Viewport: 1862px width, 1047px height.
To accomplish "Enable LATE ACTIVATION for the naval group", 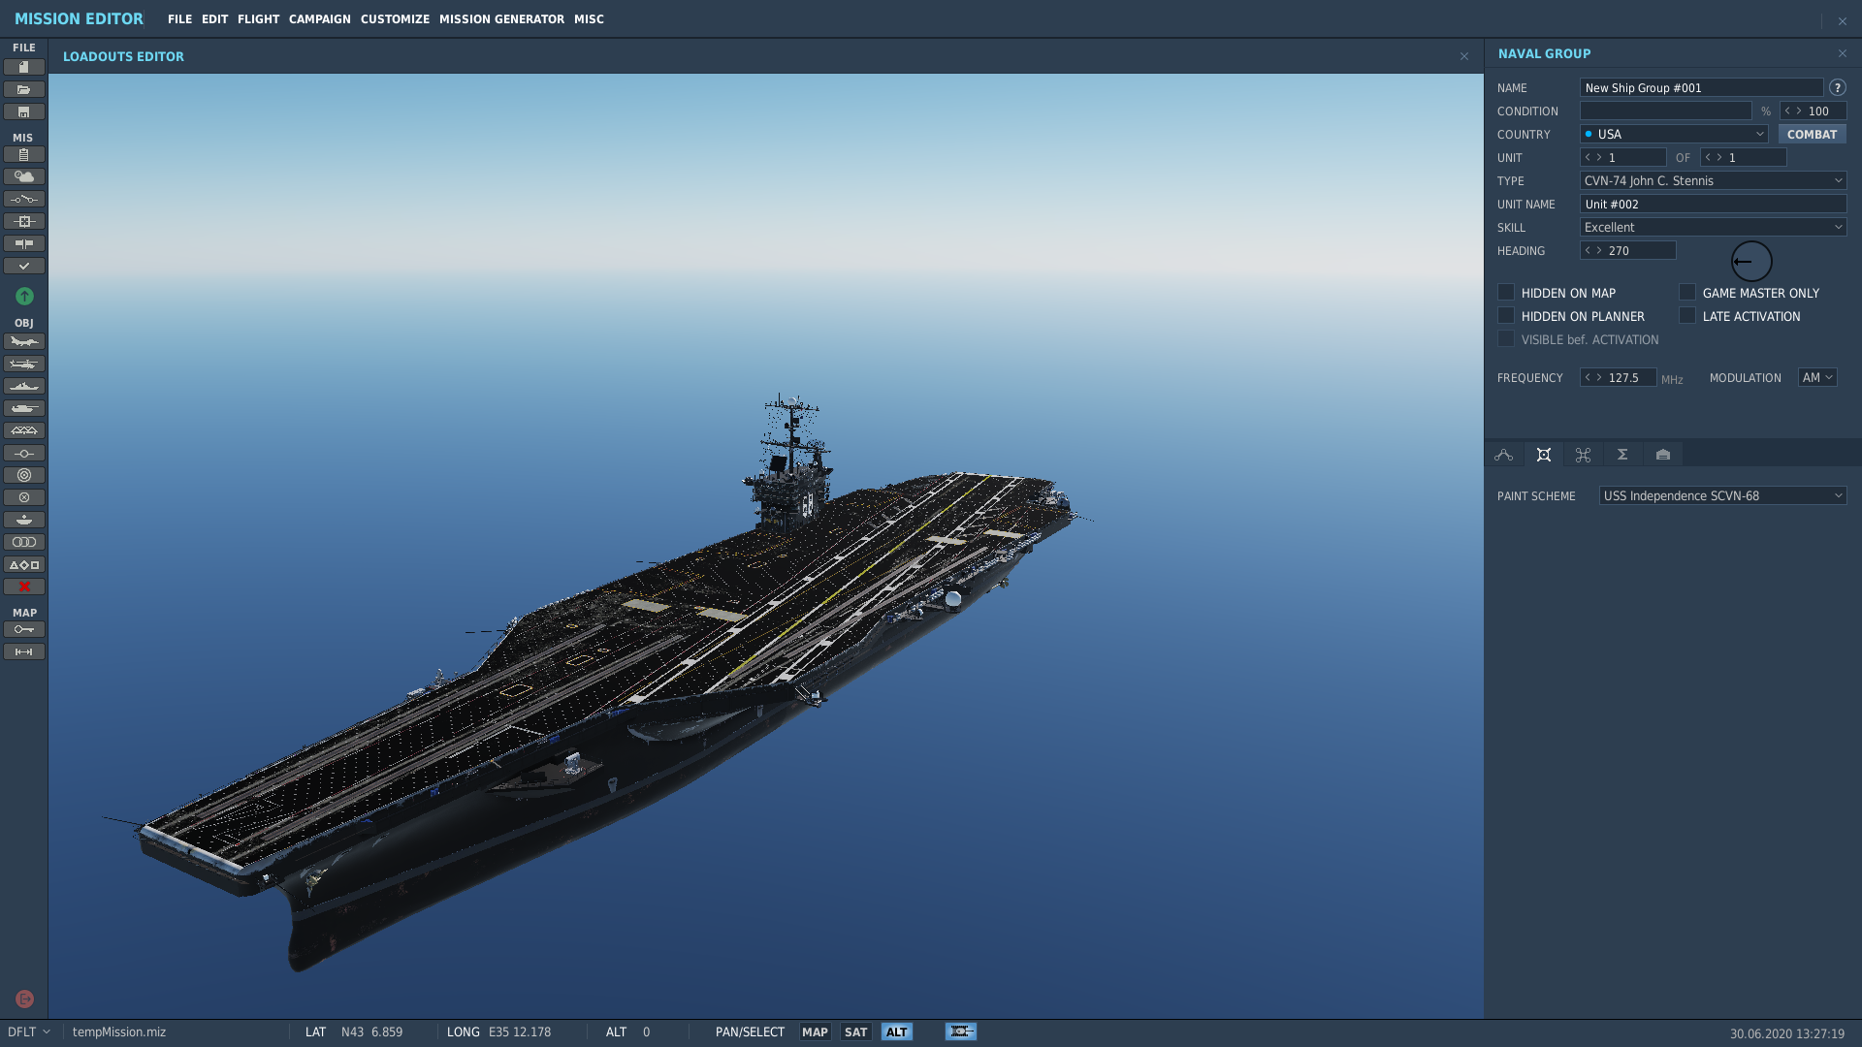I will 1687,315.
